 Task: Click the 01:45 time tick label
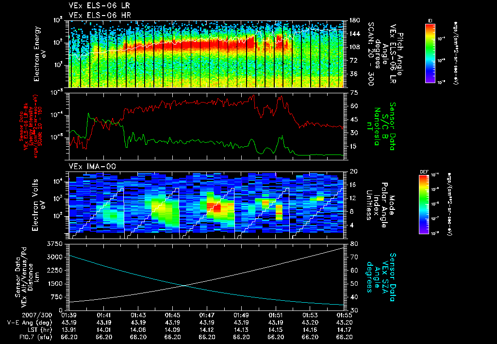pyautogui.click(x=172, y=315)
